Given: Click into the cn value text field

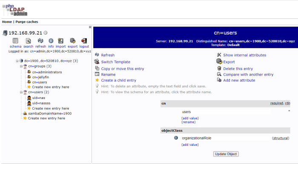Looking at the screenshot, I should (226, 112).
